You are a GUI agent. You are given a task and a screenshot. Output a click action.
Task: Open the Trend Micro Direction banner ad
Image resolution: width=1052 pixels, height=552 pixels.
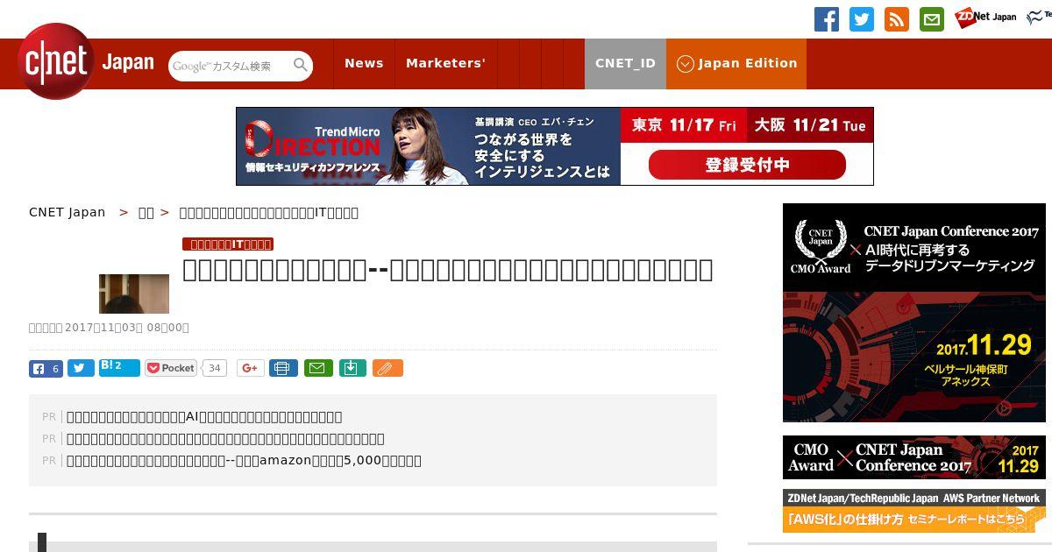click(555, 146)
